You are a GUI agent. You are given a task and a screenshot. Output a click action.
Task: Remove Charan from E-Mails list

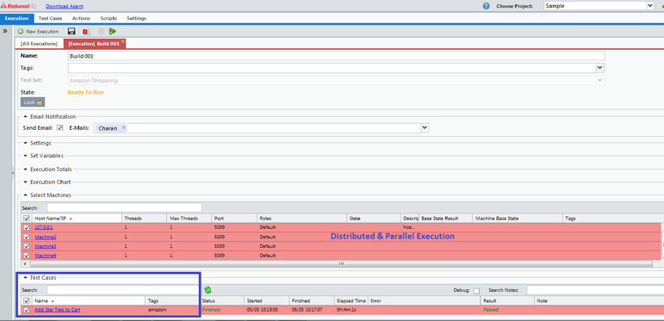tap(124, 127)
